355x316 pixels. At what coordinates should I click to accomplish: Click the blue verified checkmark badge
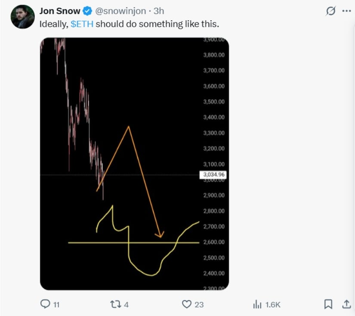pos(88,11)
